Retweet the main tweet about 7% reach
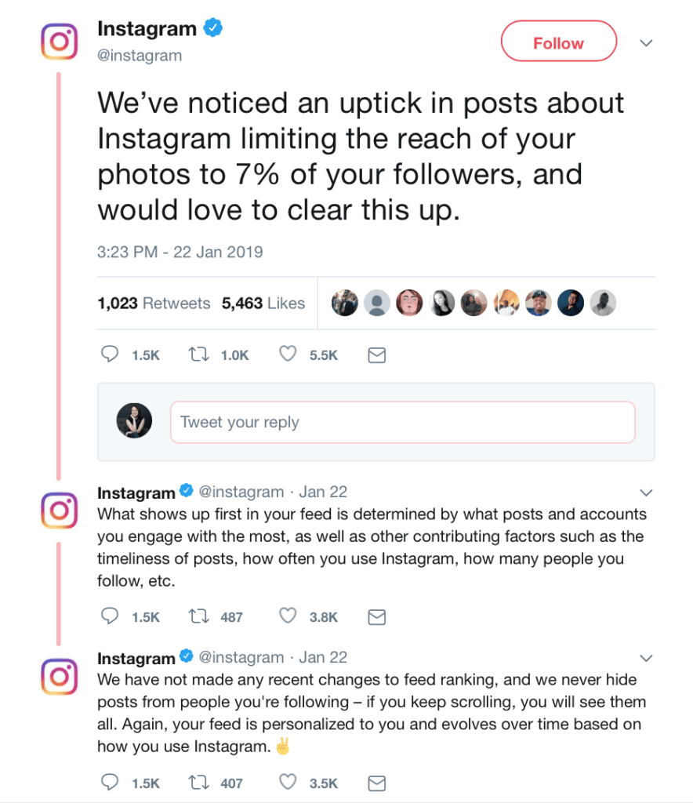 [198, 354]
